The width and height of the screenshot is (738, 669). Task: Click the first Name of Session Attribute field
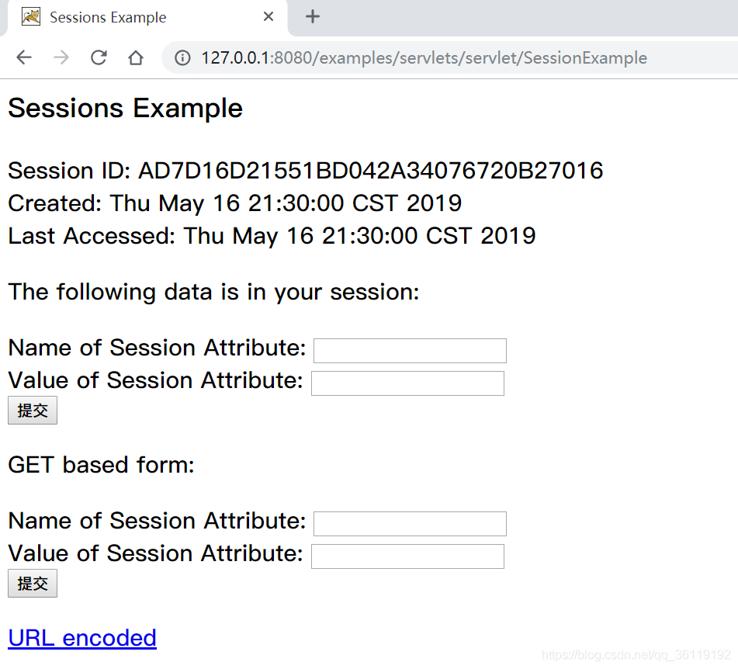pos(409,350)
